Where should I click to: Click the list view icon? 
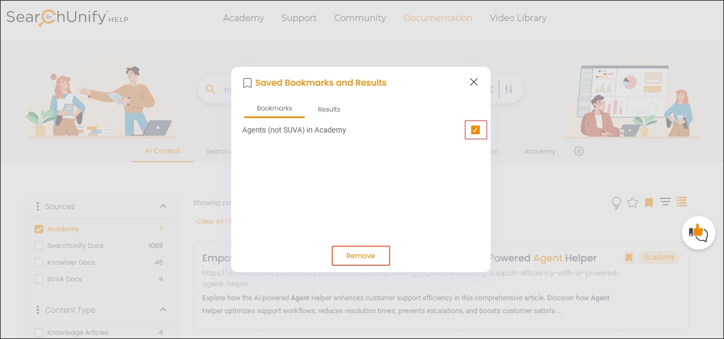pyautogui.click(x=682, y=202)
